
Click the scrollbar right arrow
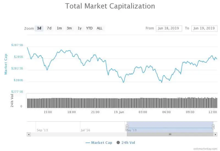[215, 134]
